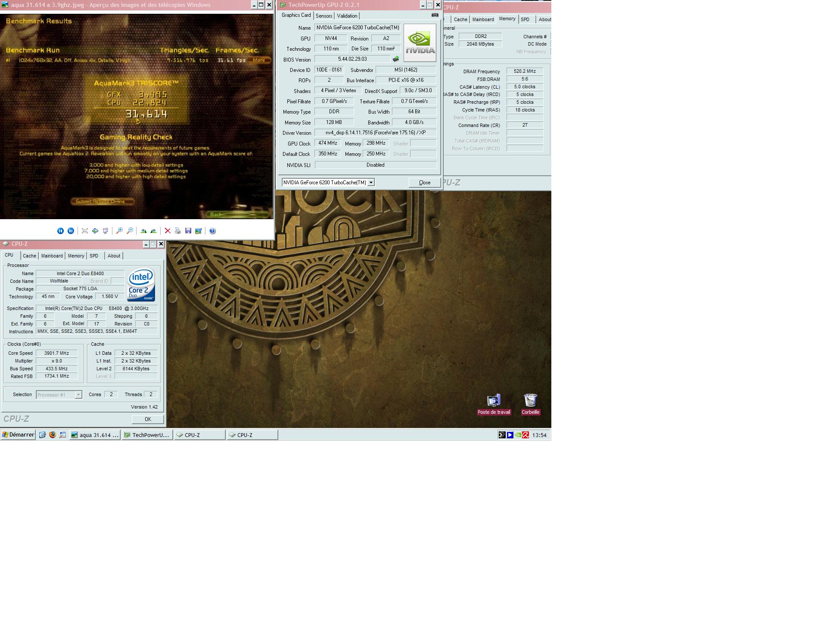The width and height of the screenshot is (827, 620).
Task: Select the Graphics Card tab in GPU-Z
Action: pyautogui.click(x=296, y=15)
